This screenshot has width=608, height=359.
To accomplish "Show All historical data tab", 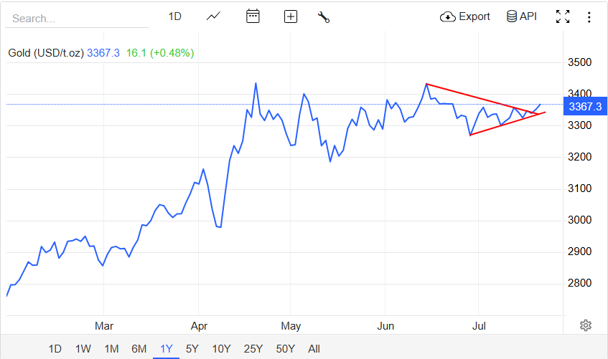I will (x=314, y=349).
